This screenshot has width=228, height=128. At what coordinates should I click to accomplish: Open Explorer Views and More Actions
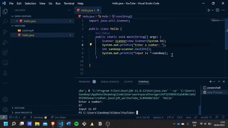click(x=69, y=10)
